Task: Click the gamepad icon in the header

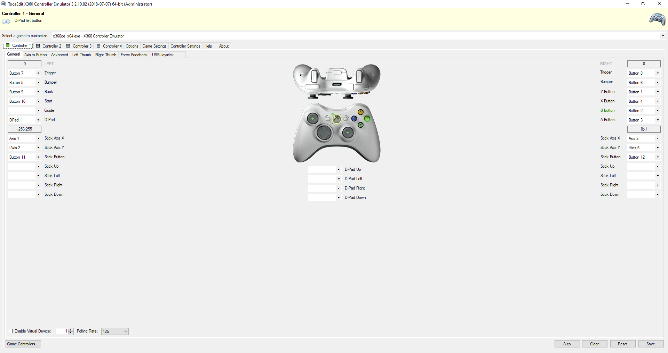Action: (x=657, y=19)
